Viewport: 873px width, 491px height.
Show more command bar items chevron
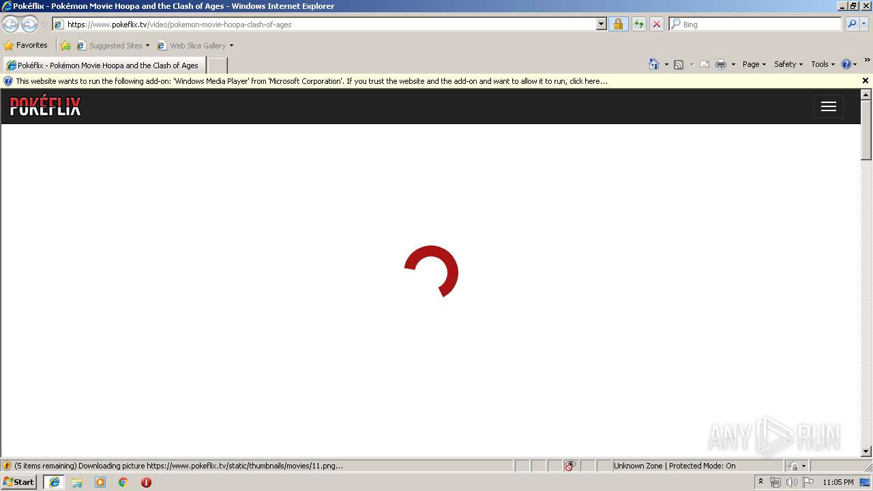click(867, 61)
